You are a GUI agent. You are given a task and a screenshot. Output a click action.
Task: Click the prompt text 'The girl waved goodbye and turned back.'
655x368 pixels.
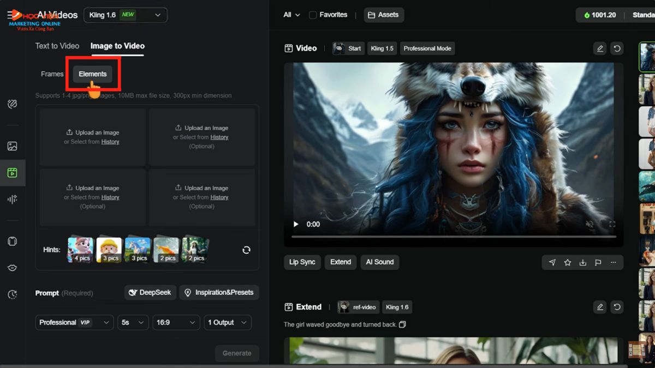tap(340, 324)
